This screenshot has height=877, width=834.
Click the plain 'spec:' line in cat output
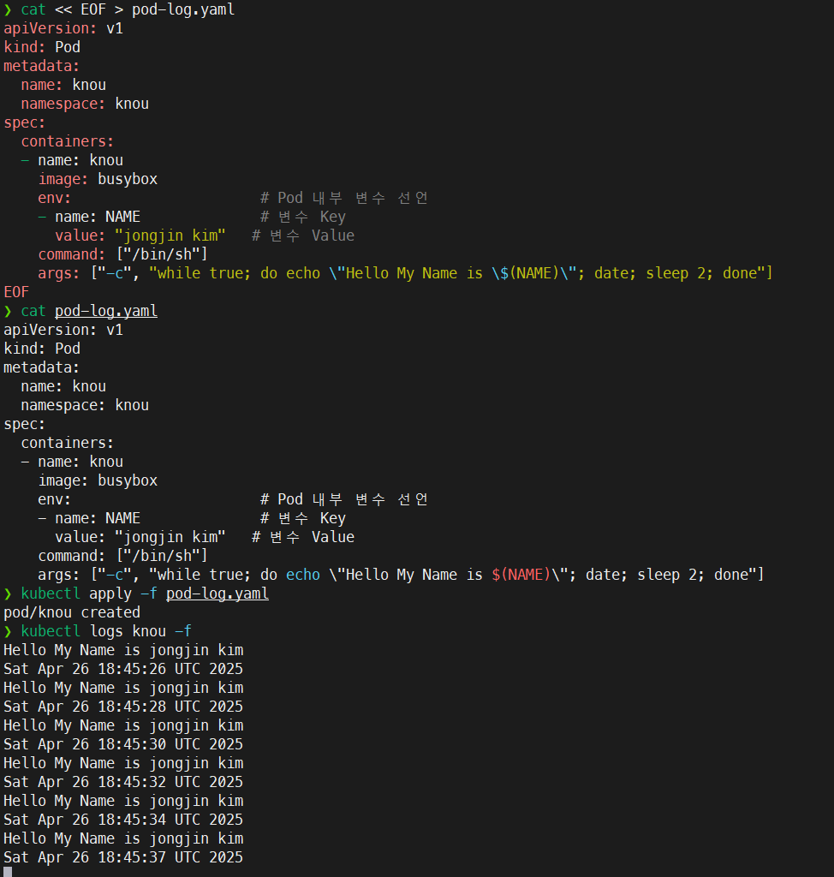24,424
